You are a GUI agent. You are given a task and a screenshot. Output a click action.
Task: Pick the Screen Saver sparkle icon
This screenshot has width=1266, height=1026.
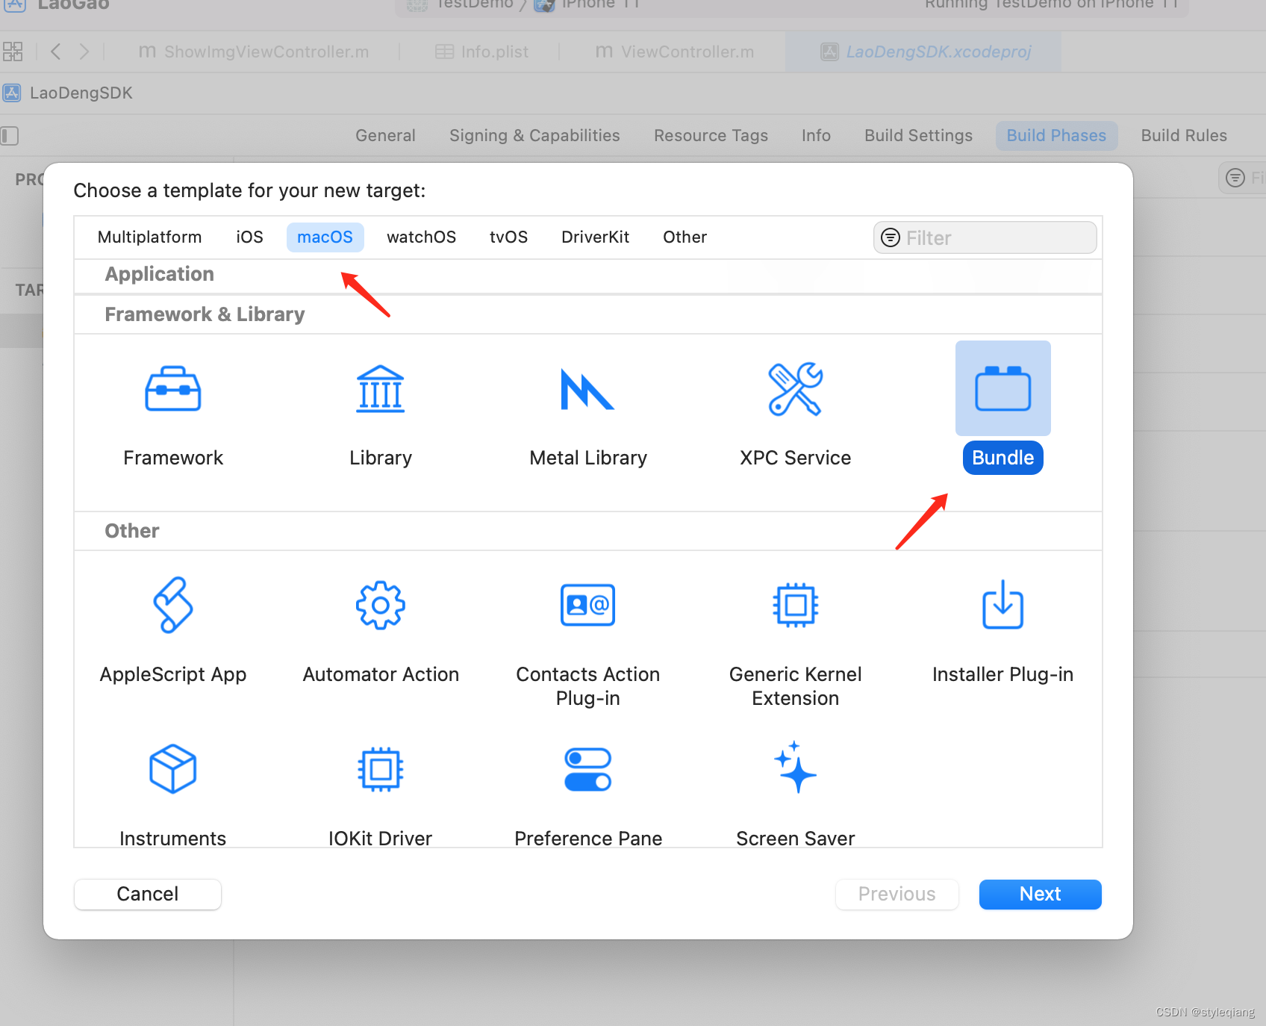pos(795,768)
